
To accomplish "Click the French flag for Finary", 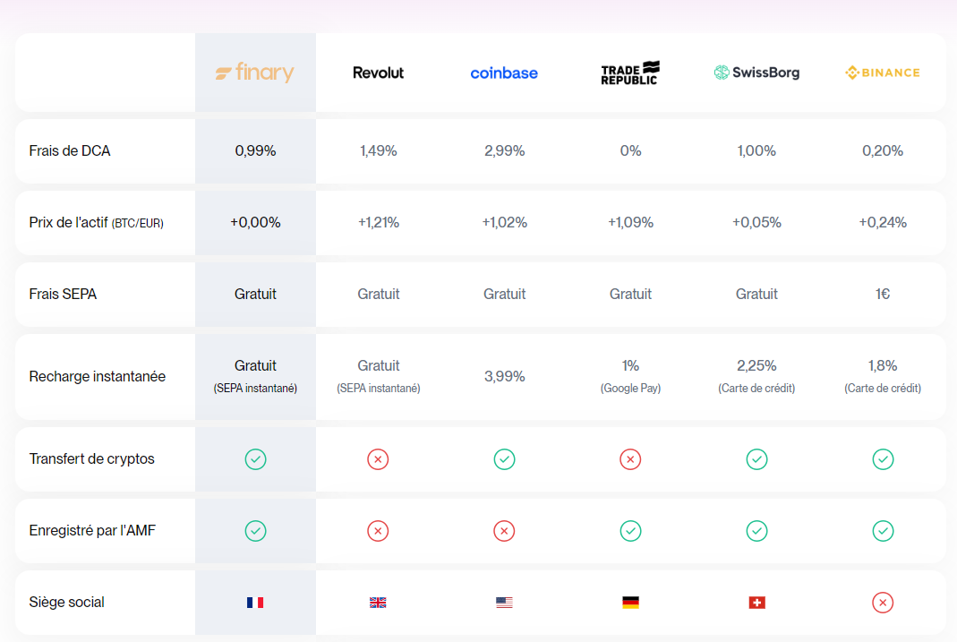I will [255, 603].
